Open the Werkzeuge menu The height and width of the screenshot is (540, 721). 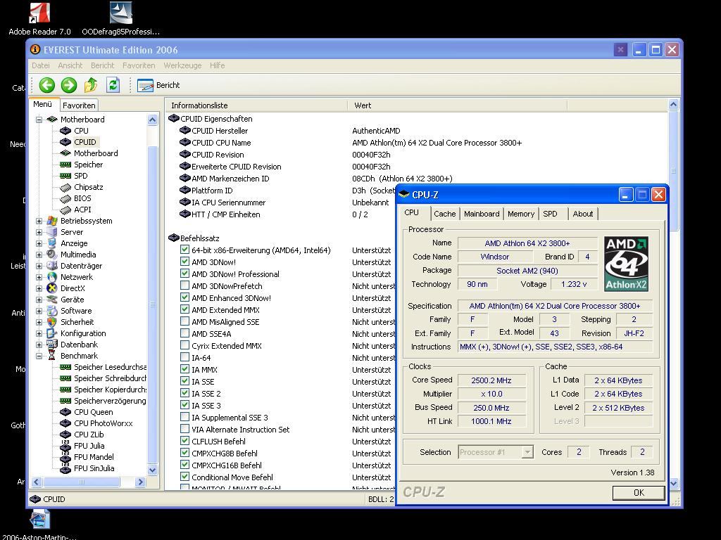pyautogui.click(x=182, y=65)
